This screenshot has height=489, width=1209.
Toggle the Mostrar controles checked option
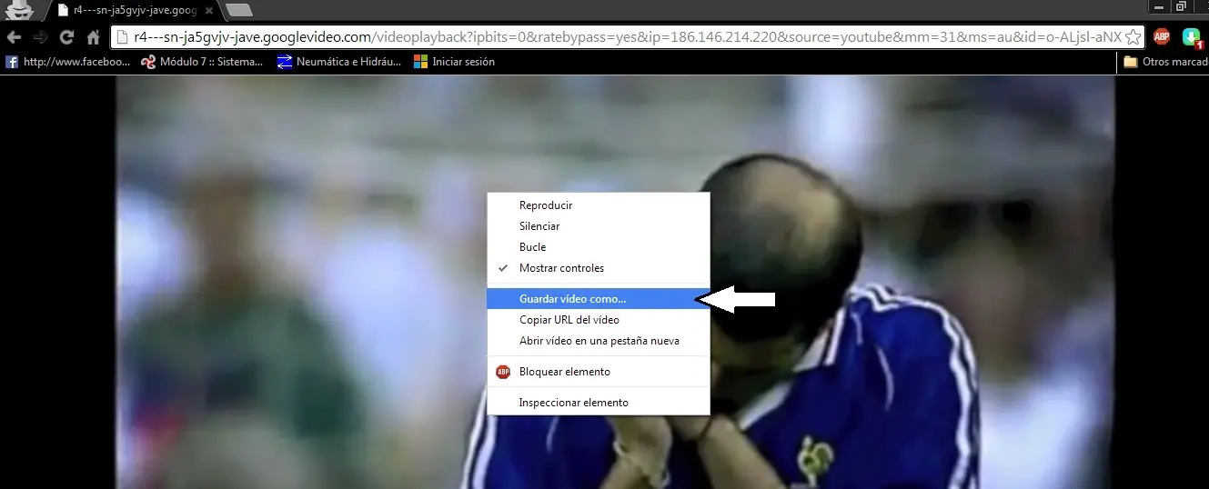coord(598,268)
